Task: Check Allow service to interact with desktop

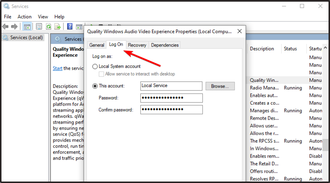Action: (x=101, y=74)
